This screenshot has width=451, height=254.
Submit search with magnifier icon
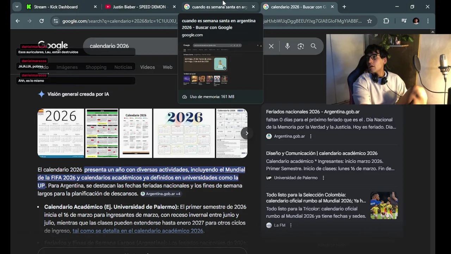[x=313, y=46]
